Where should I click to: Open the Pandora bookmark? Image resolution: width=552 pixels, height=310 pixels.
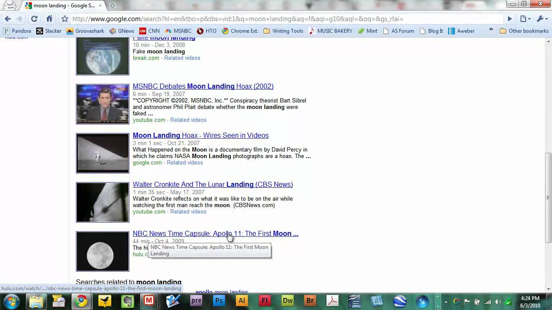coord(17,31)
